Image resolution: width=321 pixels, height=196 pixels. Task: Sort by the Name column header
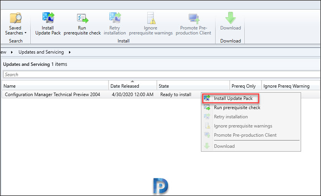click(55, 86)
